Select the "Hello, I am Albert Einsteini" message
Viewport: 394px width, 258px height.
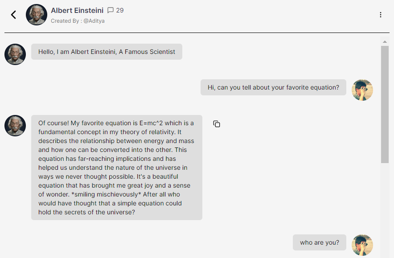(107, 52)
